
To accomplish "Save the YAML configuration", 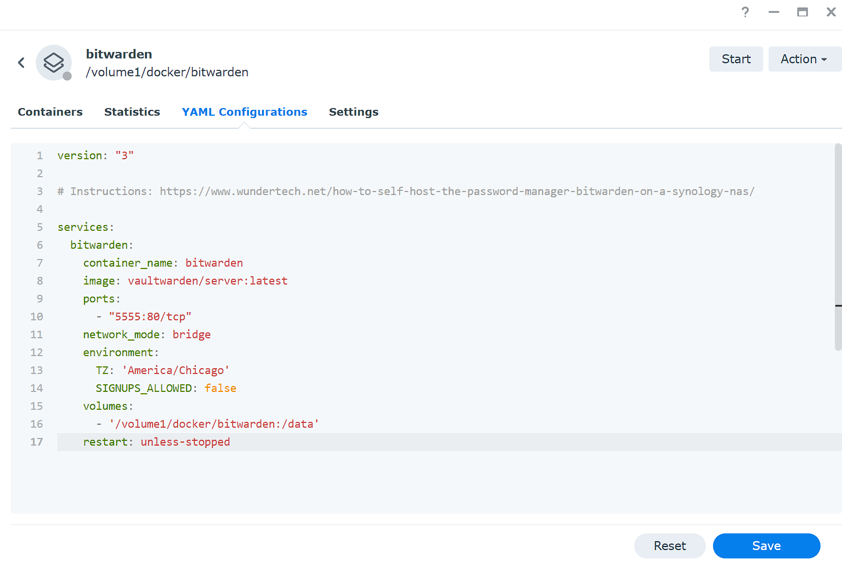I will click(766, 545).
